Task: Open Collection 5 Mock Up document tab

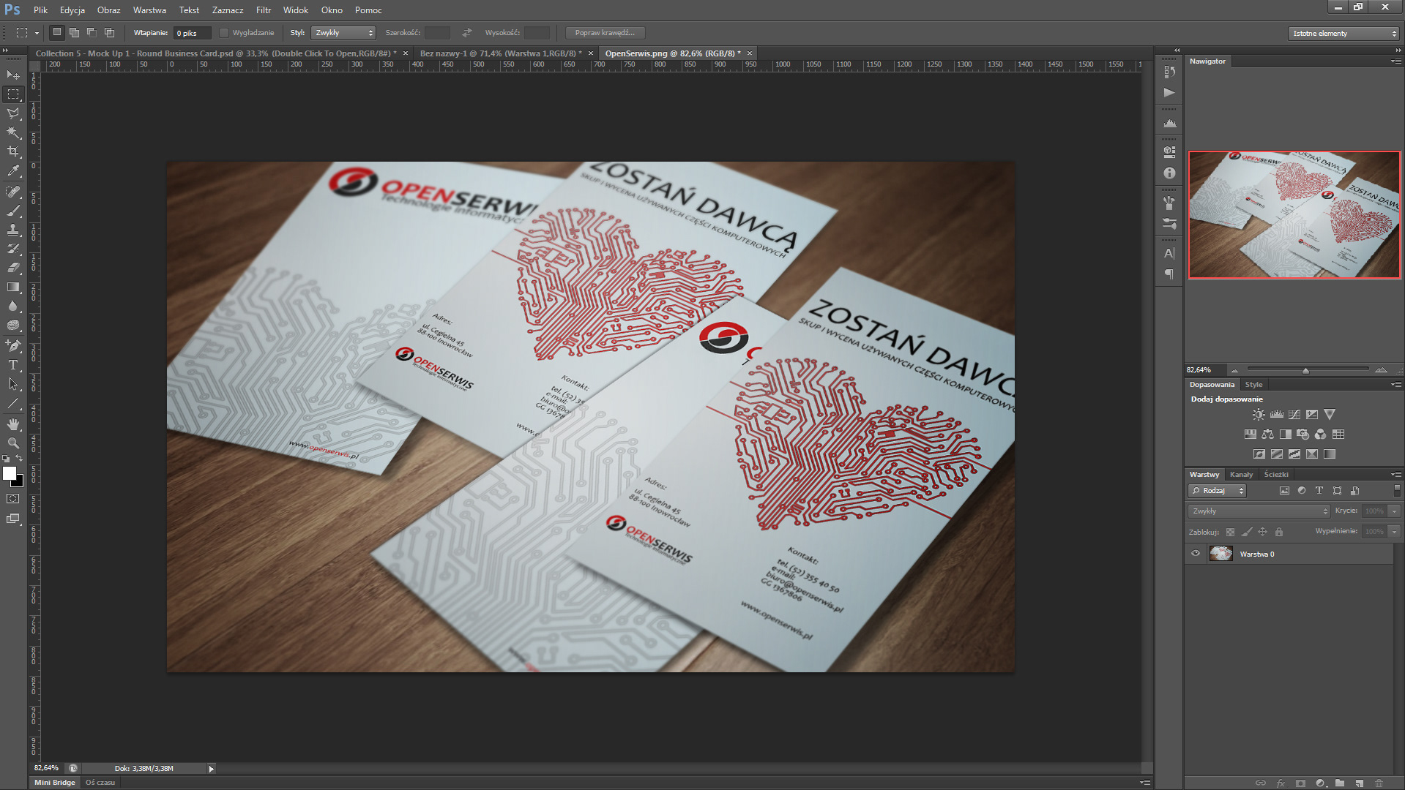Action: 216,53
